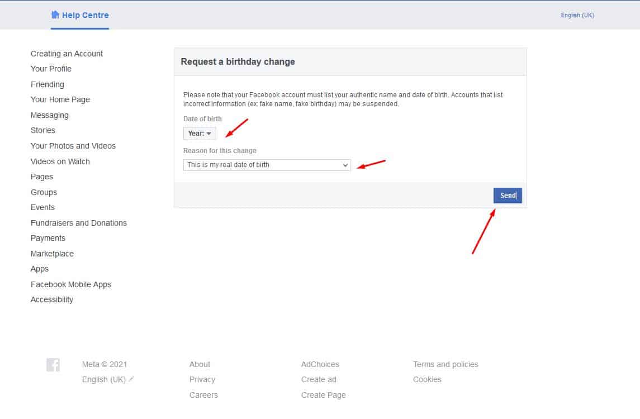Open the Accessibility help topic
Viewport: 640px width, 419px height.
click(51, 299)
